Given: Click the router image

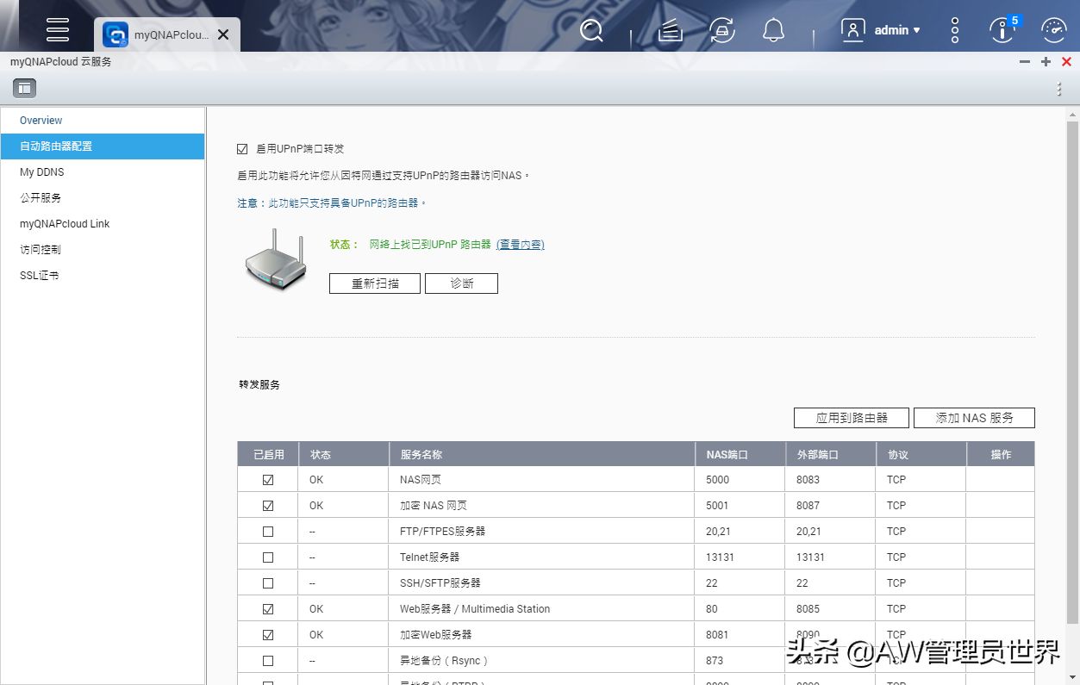Looking at the screenshot, I should point(275,258).
